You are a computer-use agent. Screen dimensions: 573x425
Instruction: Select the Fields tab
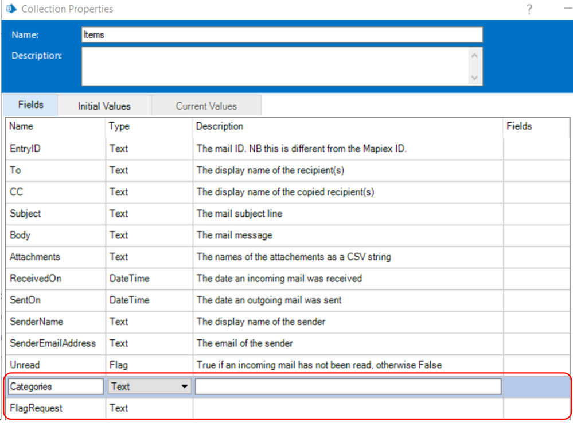(31, 105)
